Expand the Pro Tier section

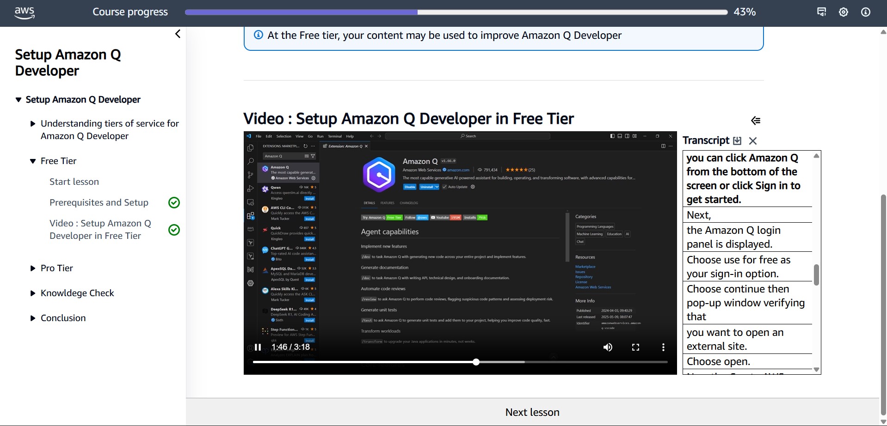56,268
